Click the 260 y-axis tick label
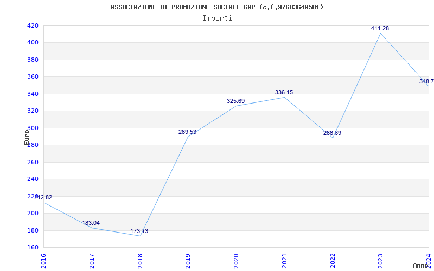The width and height of the screenshot is (434, 271). click(x=33, y=162)
